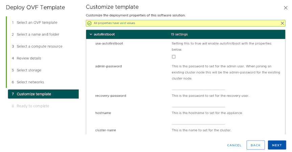The width and height of the screenshot is (292, 152).
Task: Click the admin-password input field
Action: pos(198,87)
